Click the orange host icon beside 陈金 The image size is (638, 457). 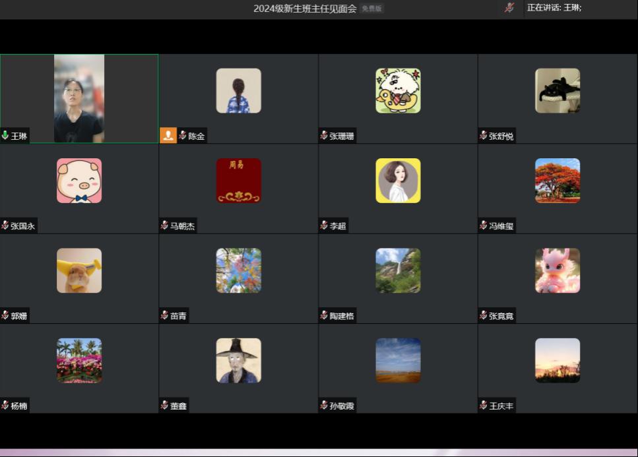[x=168, y=136]
